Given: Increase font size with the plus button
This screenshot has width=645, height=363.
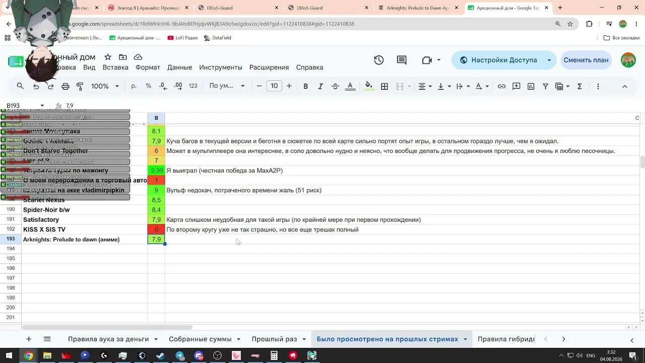Looking at the screenshot, I should (x=289, y=86).
